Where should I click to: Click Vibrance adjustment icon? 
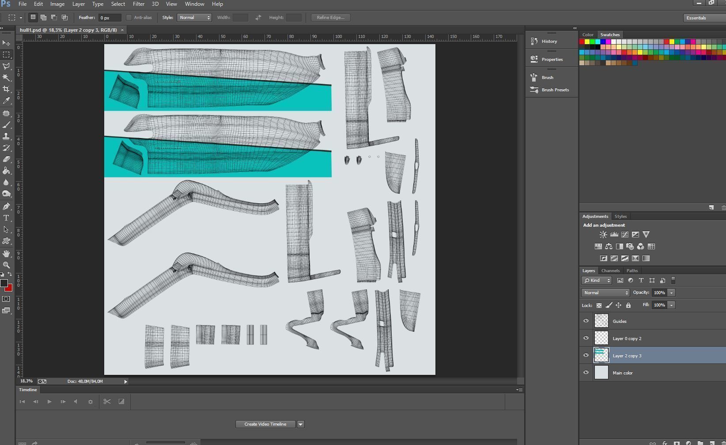[646, 235]
